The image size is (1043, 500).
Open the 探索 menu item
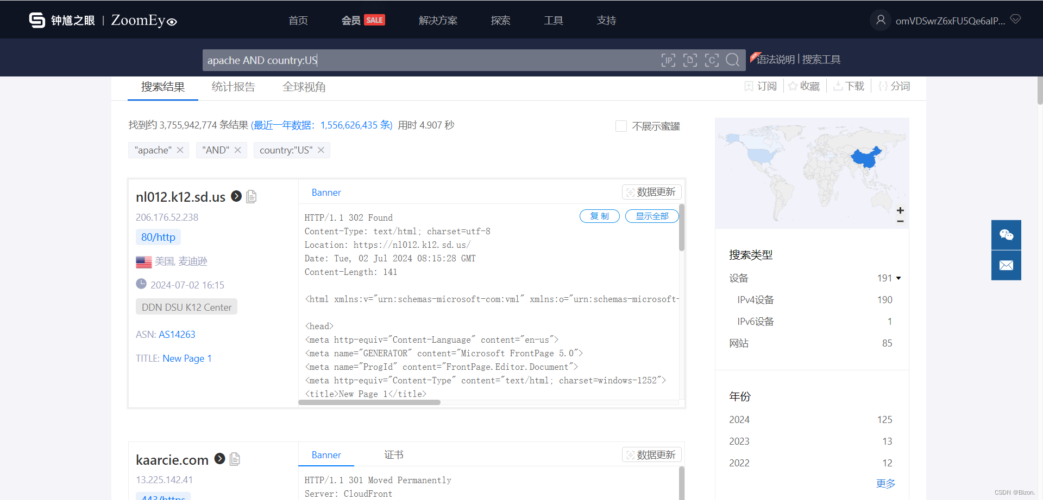click(x=500, y=20)
